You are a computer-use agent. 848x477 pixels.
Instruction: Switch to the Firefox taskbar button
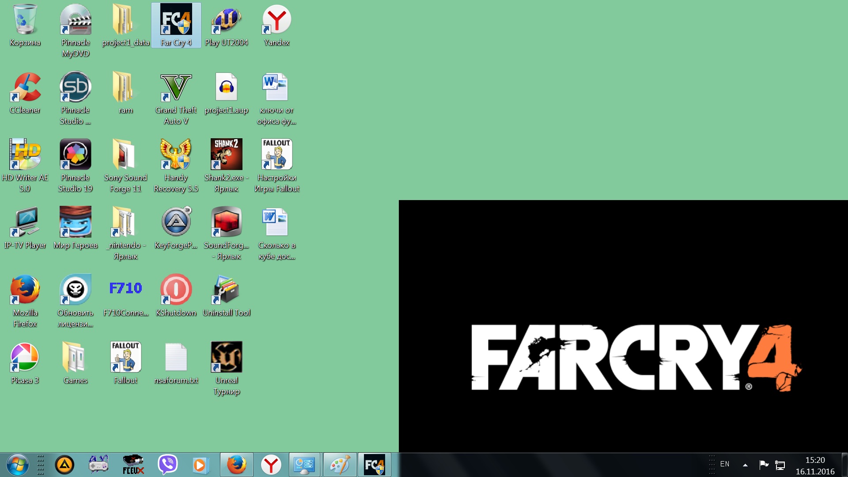(237, 465)
